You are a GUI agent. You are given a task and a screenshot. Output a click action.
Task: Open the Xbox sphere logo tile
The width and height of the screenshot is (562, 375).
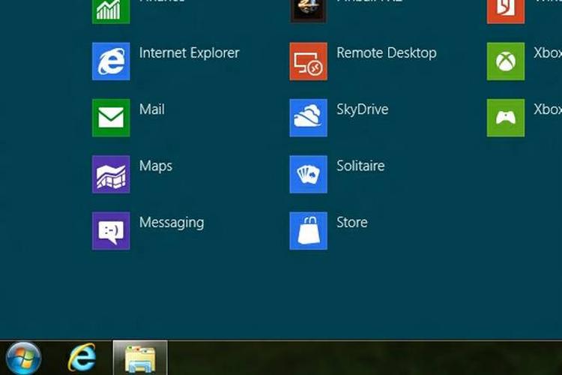pos(506,61)
